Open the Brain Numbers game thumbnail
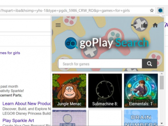Image resolution: width=168 pixels, height=126 pixels. (141, 118)
